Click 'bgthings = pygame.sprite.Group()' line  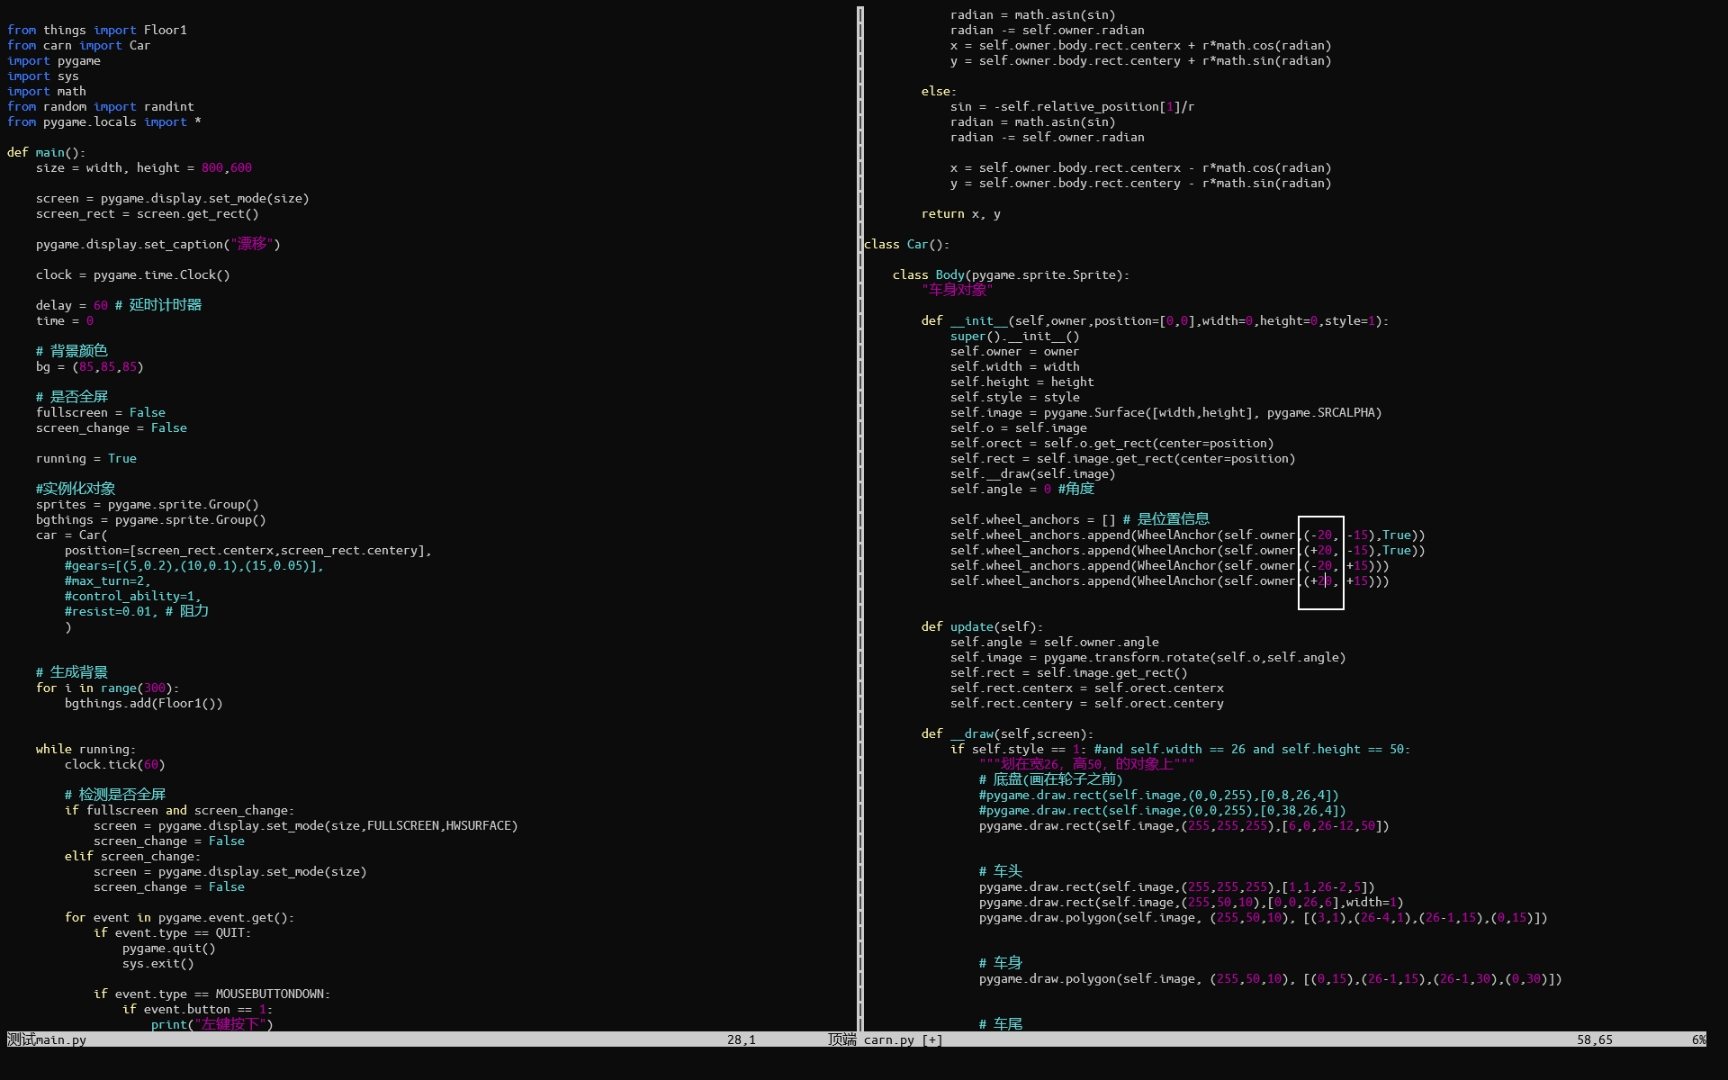(151, 519)
